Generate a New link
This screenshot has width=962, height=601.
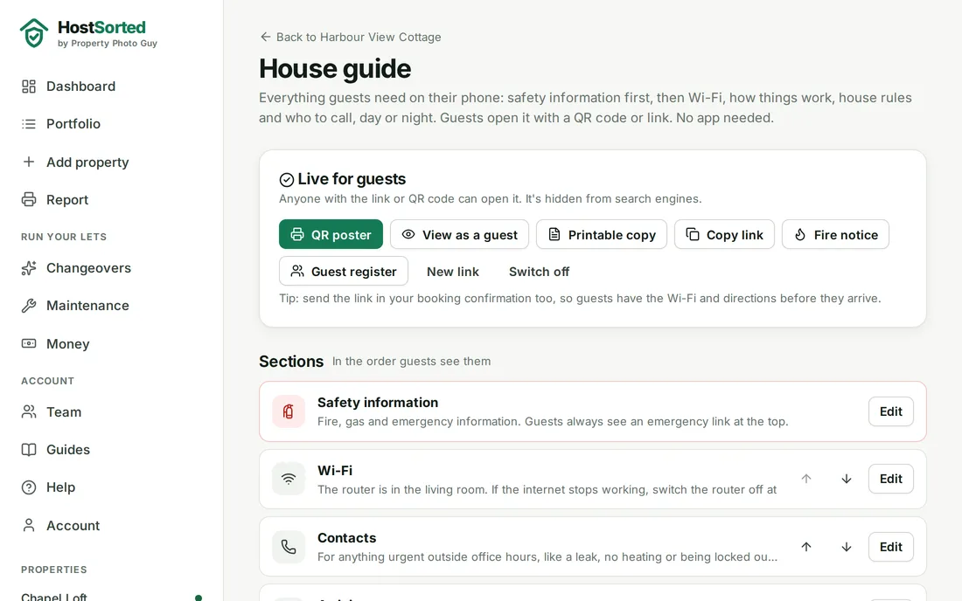pos(453,272)
